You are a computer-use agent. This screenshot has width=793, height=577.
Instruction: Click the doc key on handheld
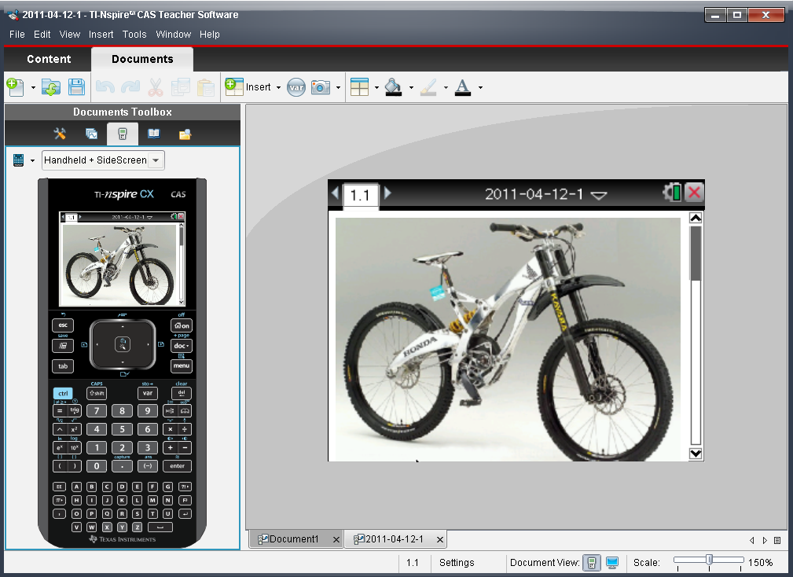(x=182, y=346)
